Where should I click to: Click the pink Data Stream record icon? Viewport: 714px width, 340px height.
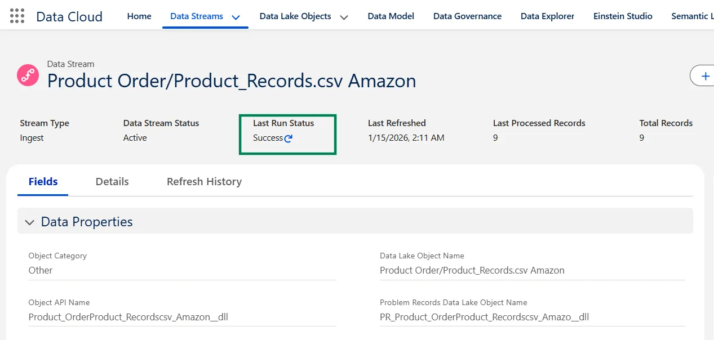(28, 75)
